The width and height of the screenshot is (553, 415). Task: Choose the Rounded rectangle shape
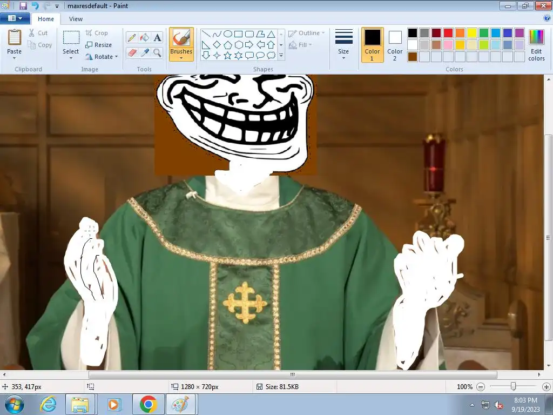pos(249,34)
